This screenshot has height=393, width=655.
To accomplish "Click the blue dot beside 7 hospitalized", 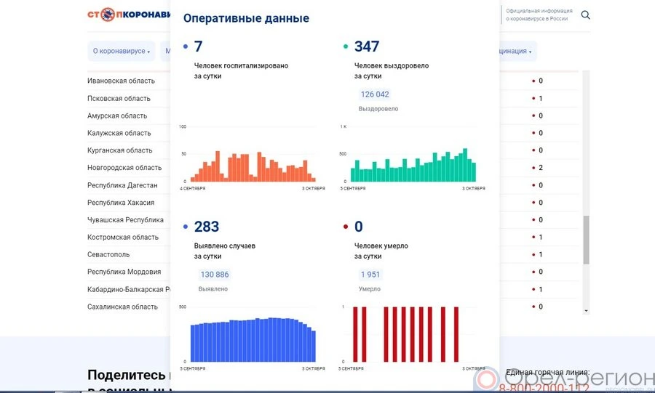I will [x=186, y=47].
